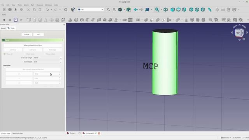Open the Blender navigation style dropdown
249x140 pixels.
click(x=226, y=138)
